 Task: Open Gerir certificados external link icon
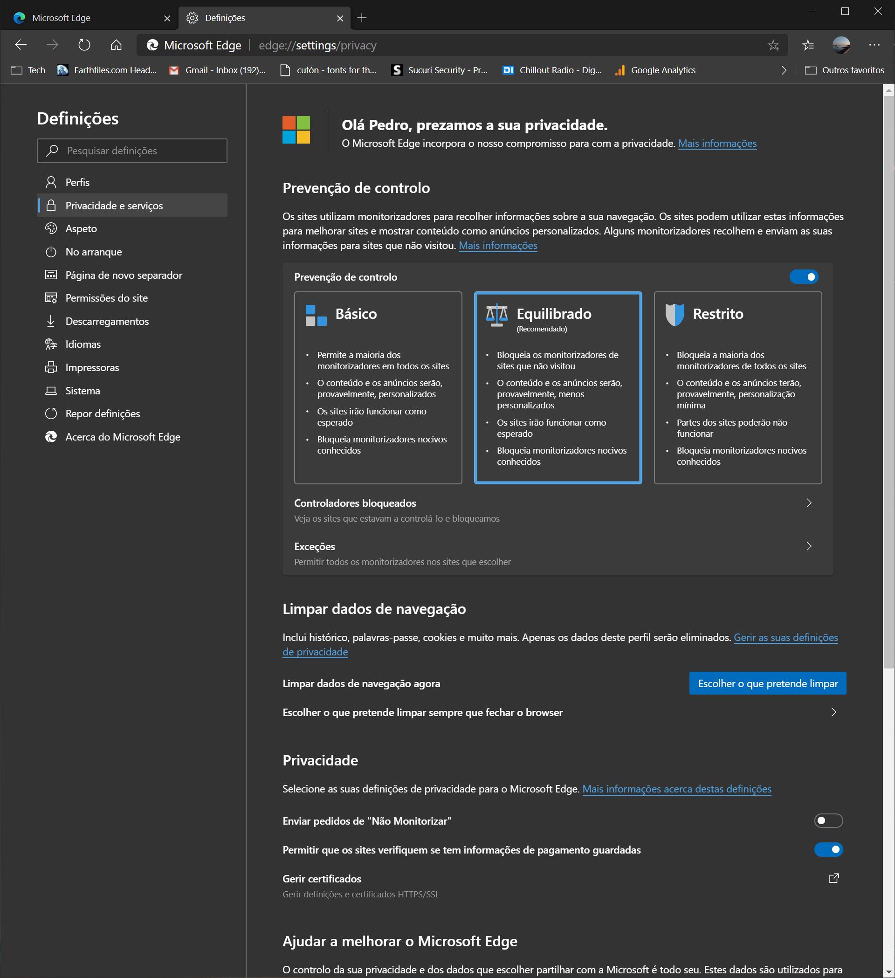click(833, 879)
